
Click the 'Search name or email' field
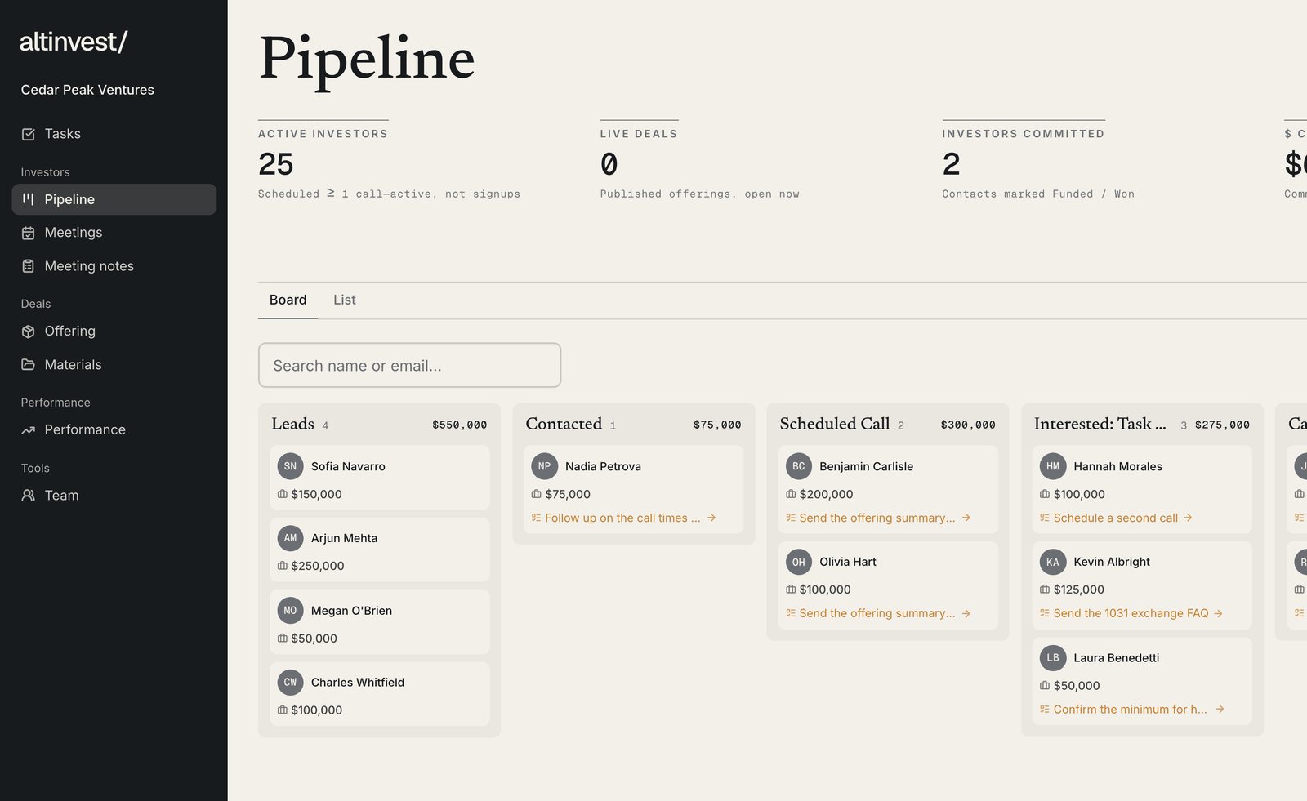click(409, 365)
